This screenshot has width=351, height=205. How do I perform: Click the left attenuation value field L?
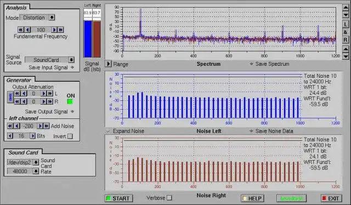tap(34, 94)
